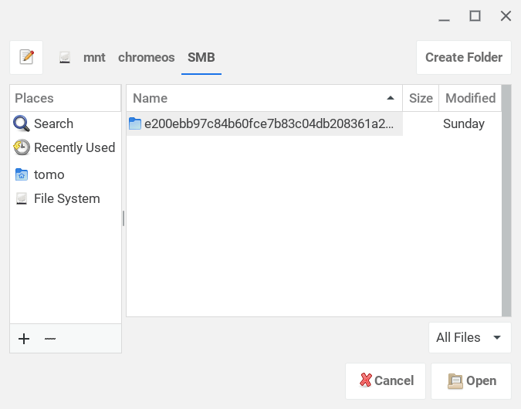This screenshot has height=409, width=521.
Task: Close the file dialog window
Action: [x=506, y=16]
